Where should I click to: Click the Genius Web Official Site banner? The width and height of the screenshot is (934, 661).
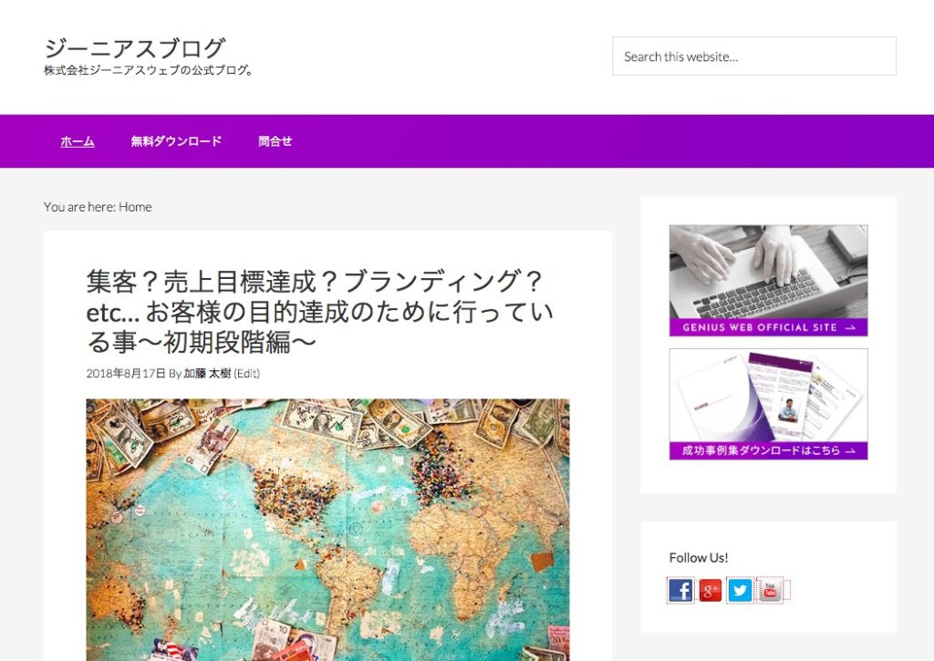coord(768,281)
